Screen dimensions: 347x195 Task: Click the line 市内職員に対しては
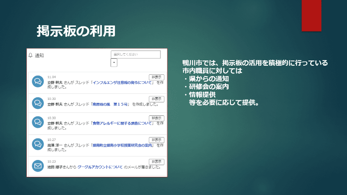(212, 71)
